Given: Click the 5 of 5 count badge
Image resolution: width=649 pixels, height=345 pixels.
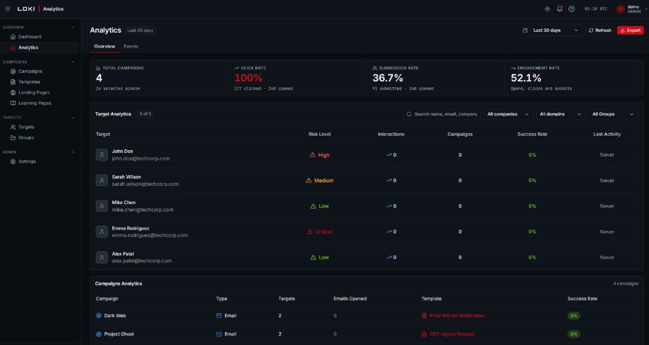Looking at the screenshot, I should pos(145,114).
